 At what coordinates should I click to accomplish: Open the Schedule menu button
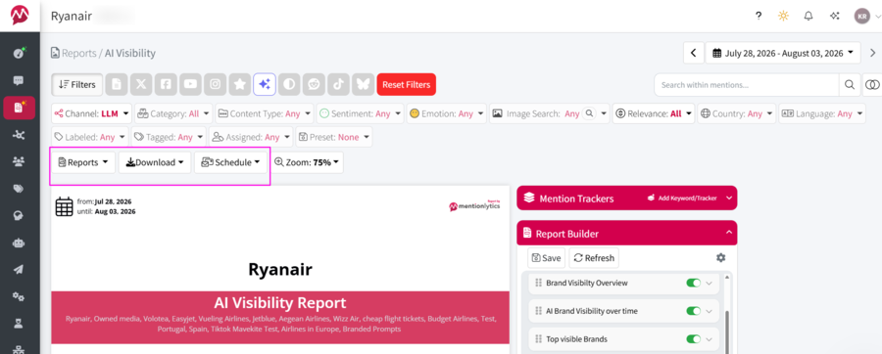point(230,162)
